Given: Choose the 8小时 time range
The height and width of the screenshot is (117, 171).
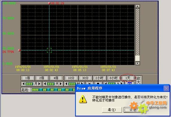Looking at the screenshot, I should pyautogui.click(x=113, y=78).
